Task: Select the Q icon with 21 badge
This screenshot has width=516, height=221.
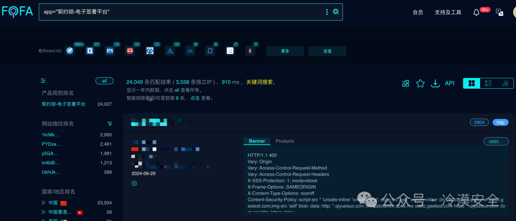Action: coord(90,51)
